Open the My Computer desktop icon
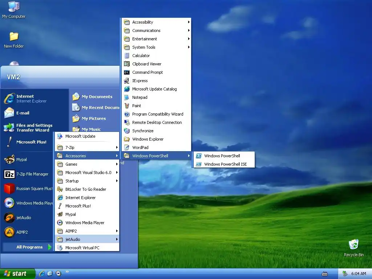 [14, 10]
